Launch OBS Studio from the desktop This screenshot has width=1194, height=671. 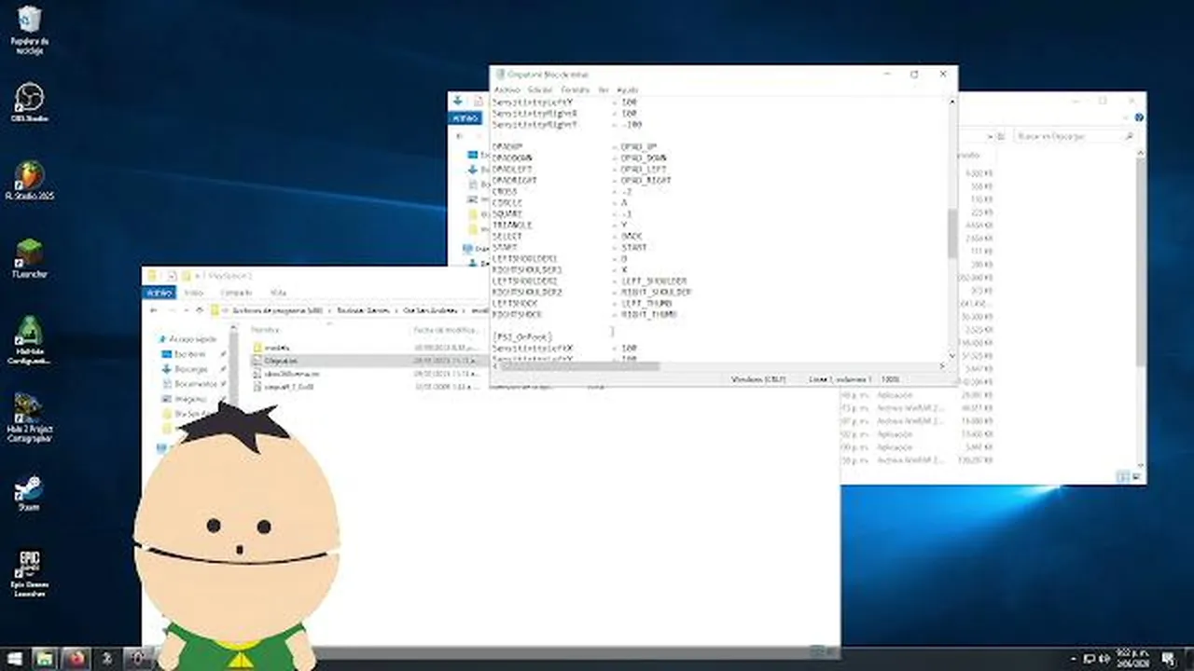(30, 103)
